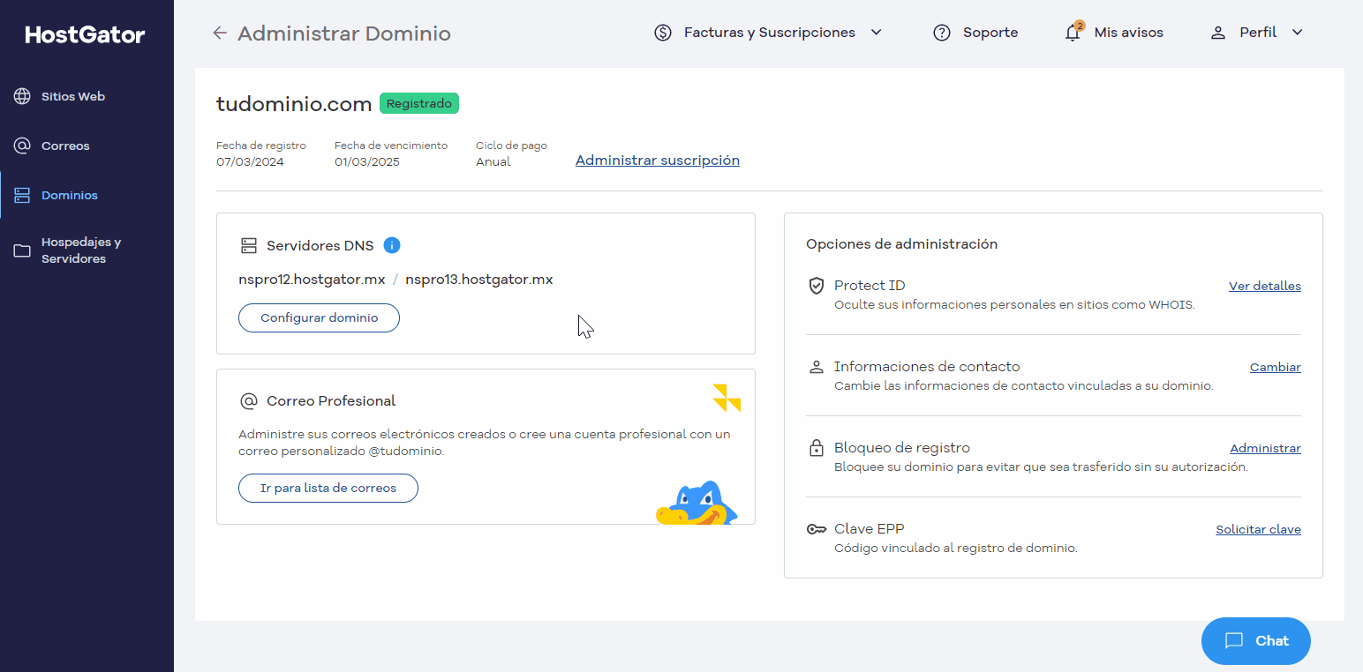Screen dimensions: 1363x672
Task: Click the key icon for Clave EPP
Action: [817, 529]
